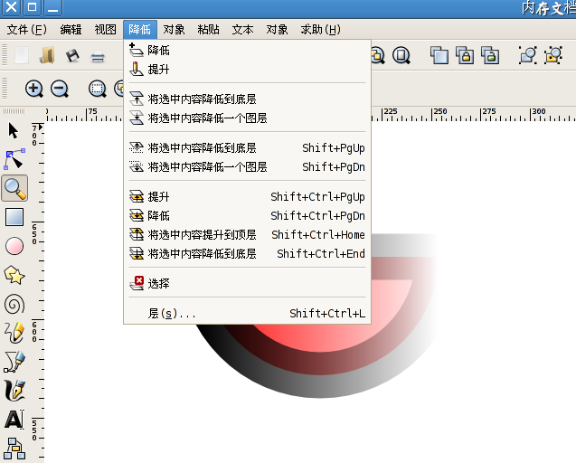Select the Connector diagram tool
This screenshot has height=463, width=576.
coord(14,449)
